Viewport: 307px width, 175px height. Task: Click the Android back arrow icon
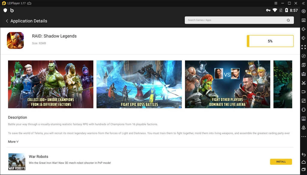[303, 154]
